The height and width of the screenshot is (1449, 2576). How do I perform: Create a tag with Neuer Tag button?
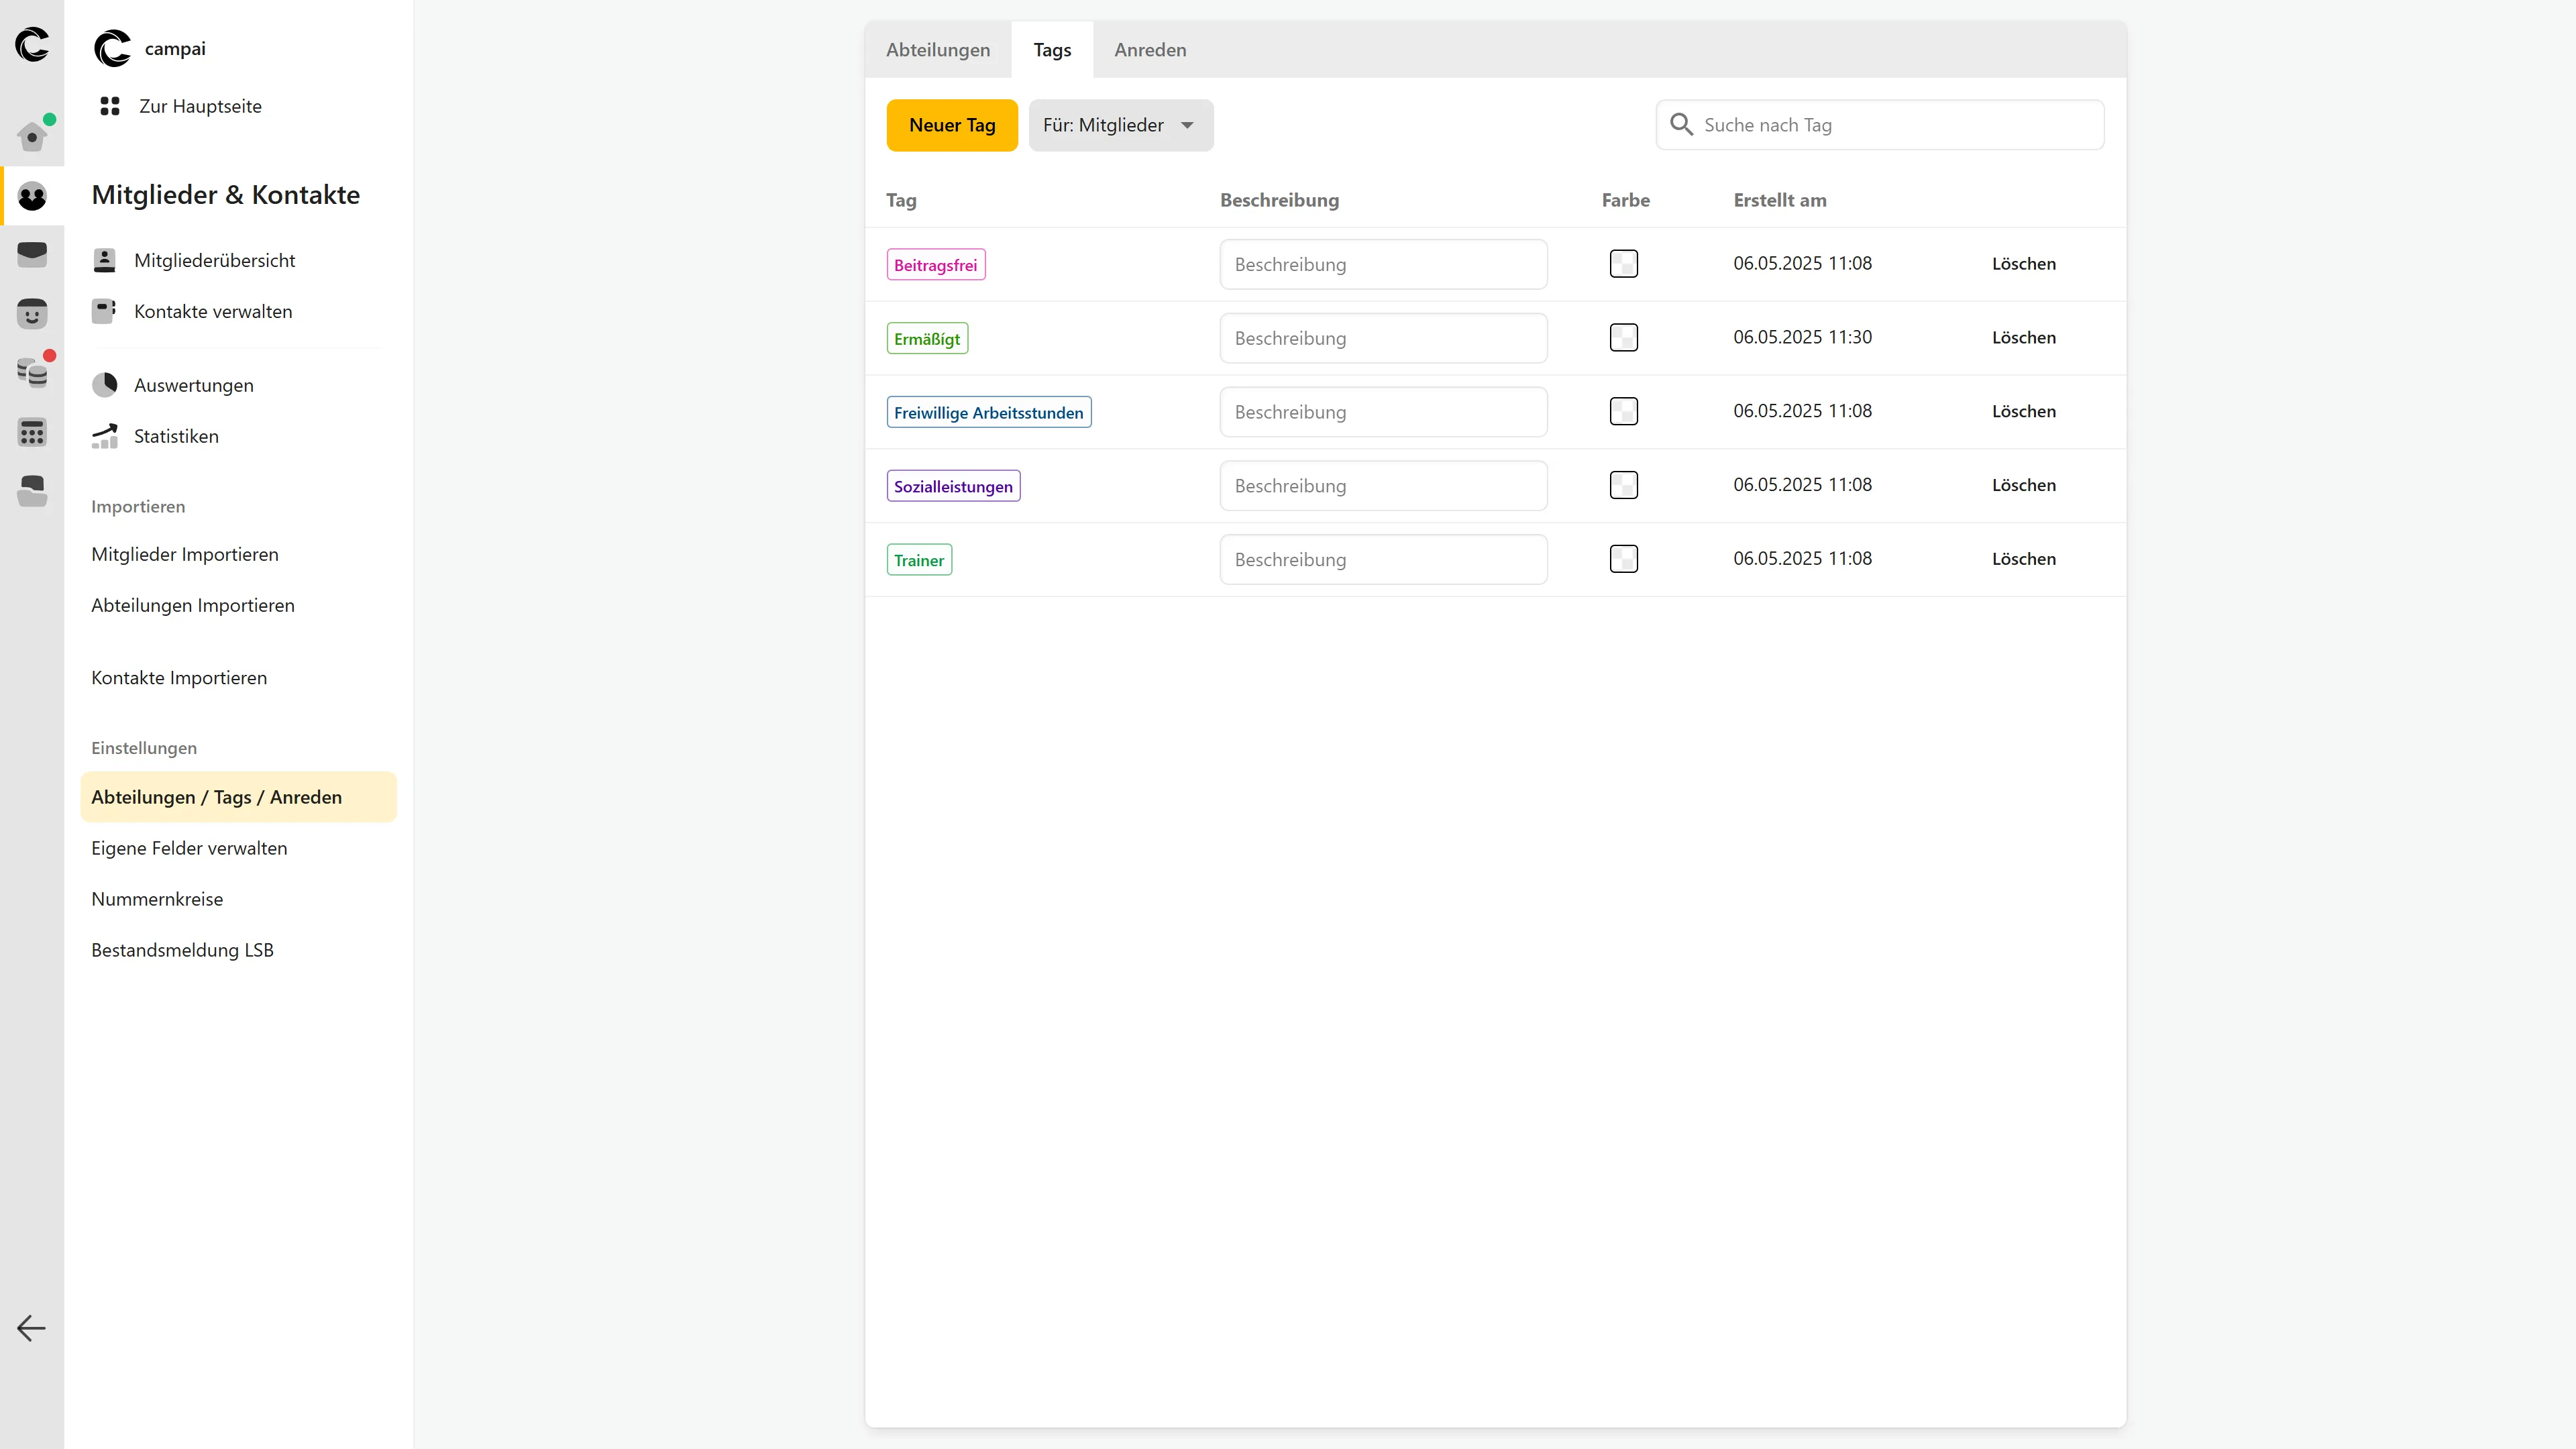(x=952, y=125)
